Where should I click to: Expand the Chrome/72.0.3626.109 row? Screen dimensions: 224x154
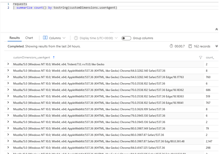pyautogui.click(x=8, y=109)
